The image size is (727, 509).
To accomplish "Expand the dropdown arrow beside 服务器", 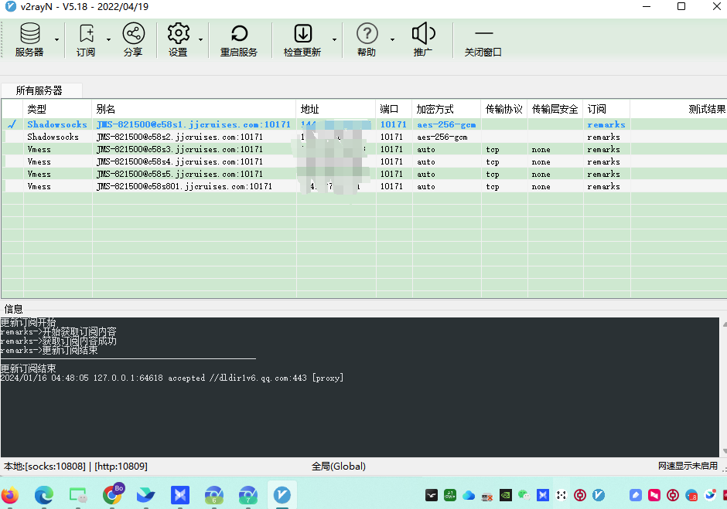I will point(57,40).
